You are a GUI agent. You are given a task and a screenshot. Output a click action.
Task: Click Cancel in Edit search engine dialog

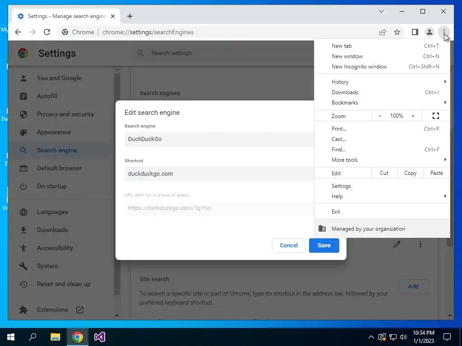[288, 246]
